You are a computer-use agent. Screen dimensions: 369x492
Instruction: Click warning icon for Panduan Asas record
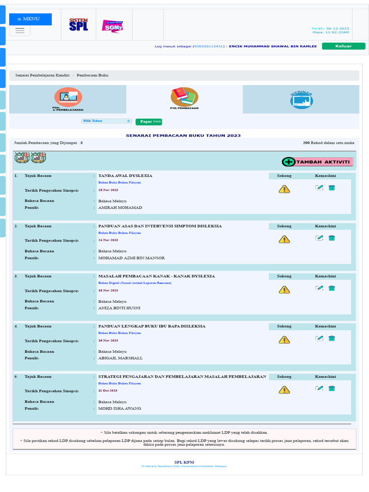(284, 239)
